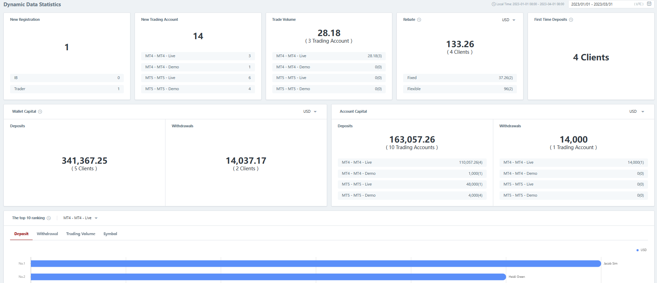Open the Symbol ranking tab
This screenshot has height=283, width=657.
(x=110, y=234)
